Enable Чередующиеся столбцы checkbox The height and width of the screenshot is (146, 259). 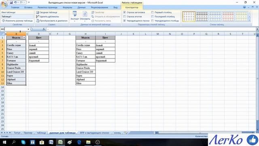(152, 21)
